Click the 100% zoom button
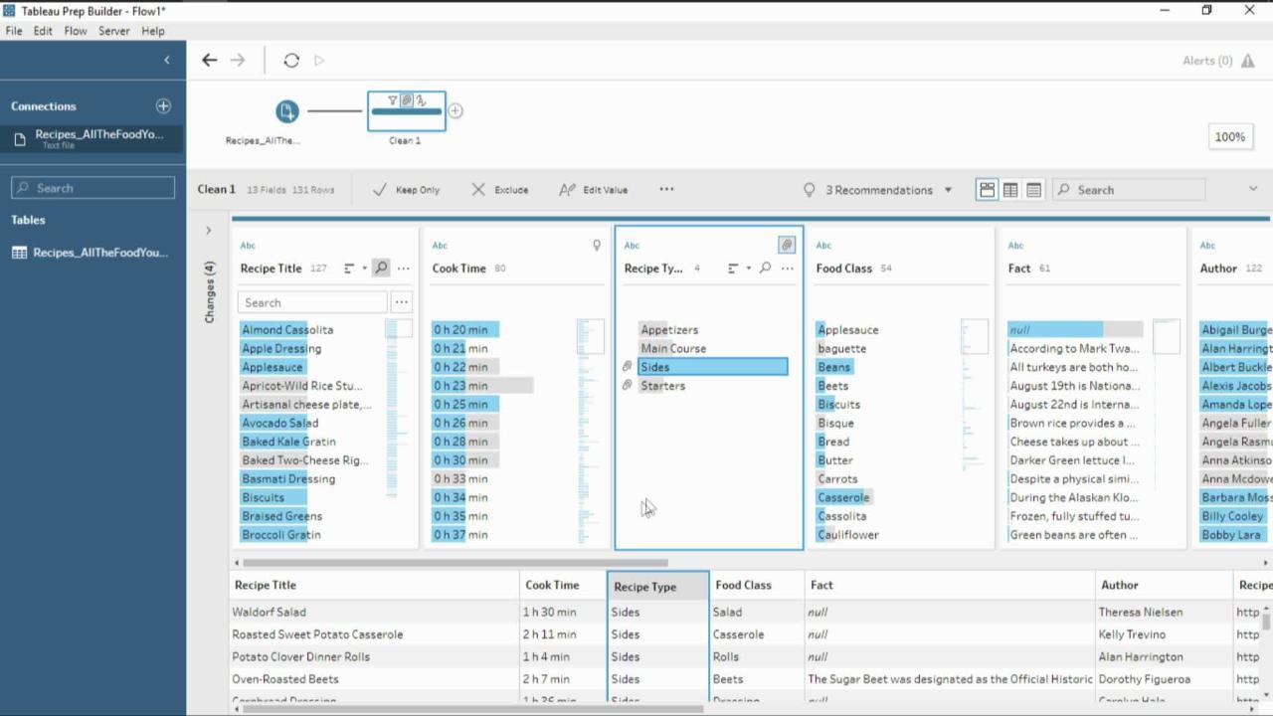 tap(1230, 137)
